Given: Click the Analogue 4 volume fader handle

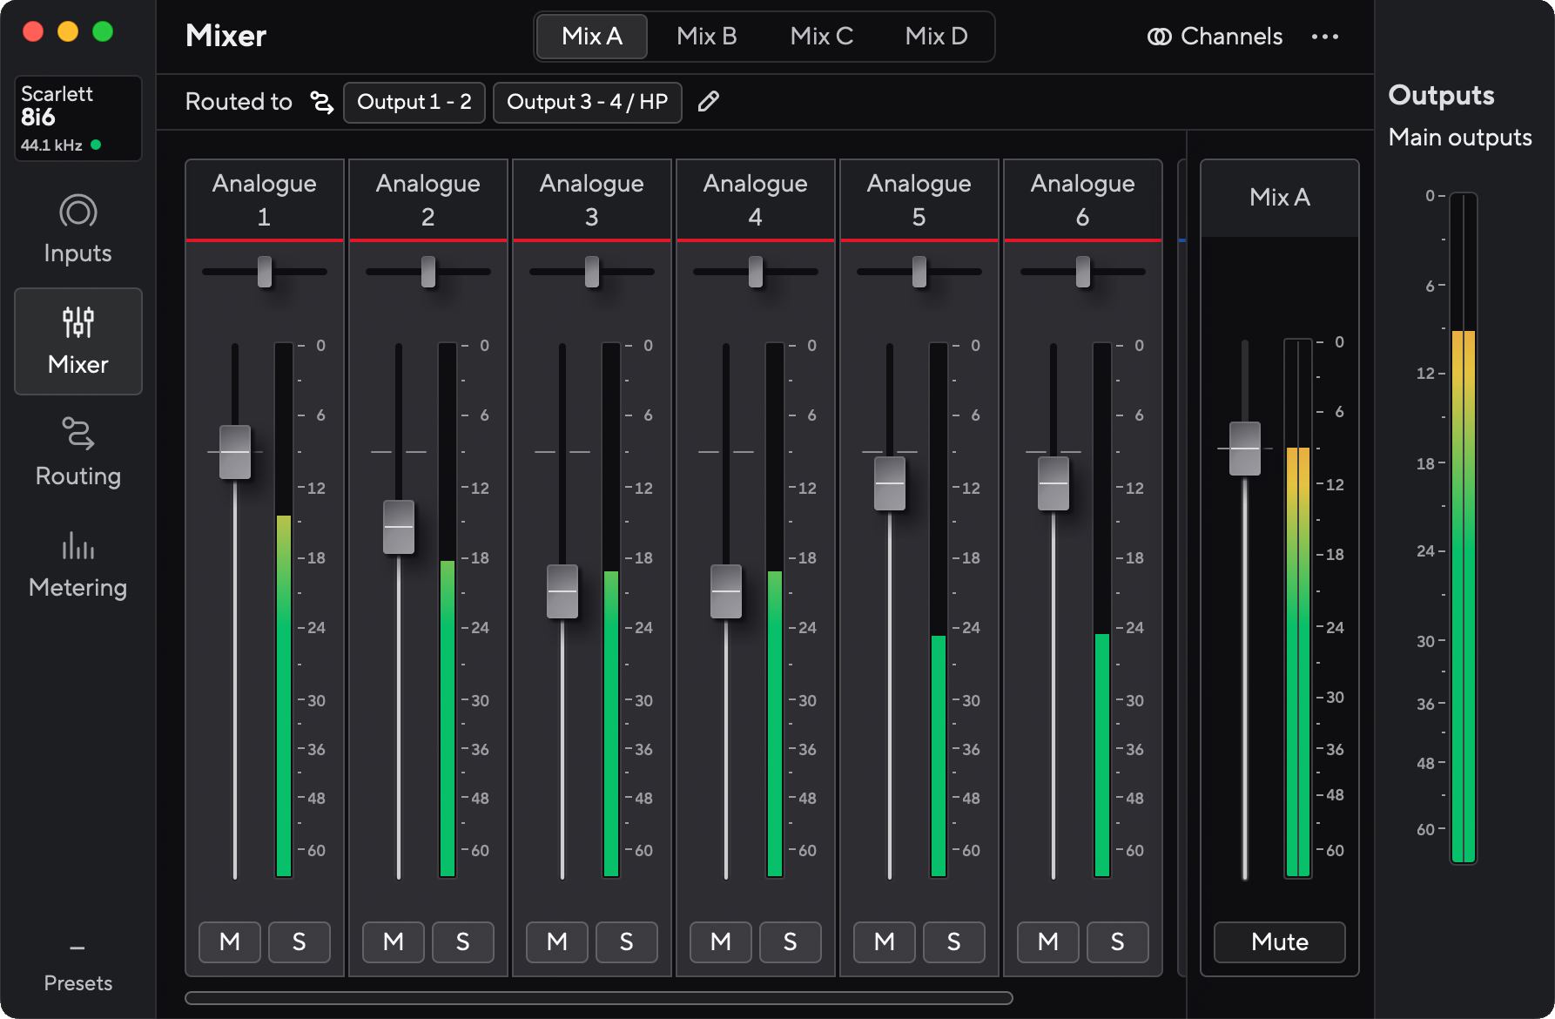Looking at the screenshot, I should [x=726, y=591].
